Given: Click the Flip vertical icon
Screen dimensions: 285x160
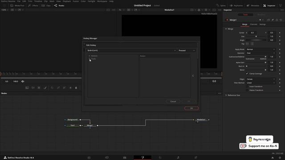Looking at the screenshot, I should [x=252, y=44].
